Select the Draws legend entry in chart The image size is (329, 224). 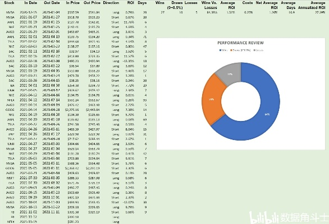tap(240, 50)
